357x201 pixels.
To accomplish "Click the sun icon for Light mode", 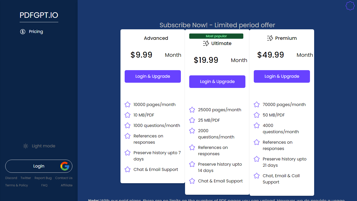I will point(26,146).
